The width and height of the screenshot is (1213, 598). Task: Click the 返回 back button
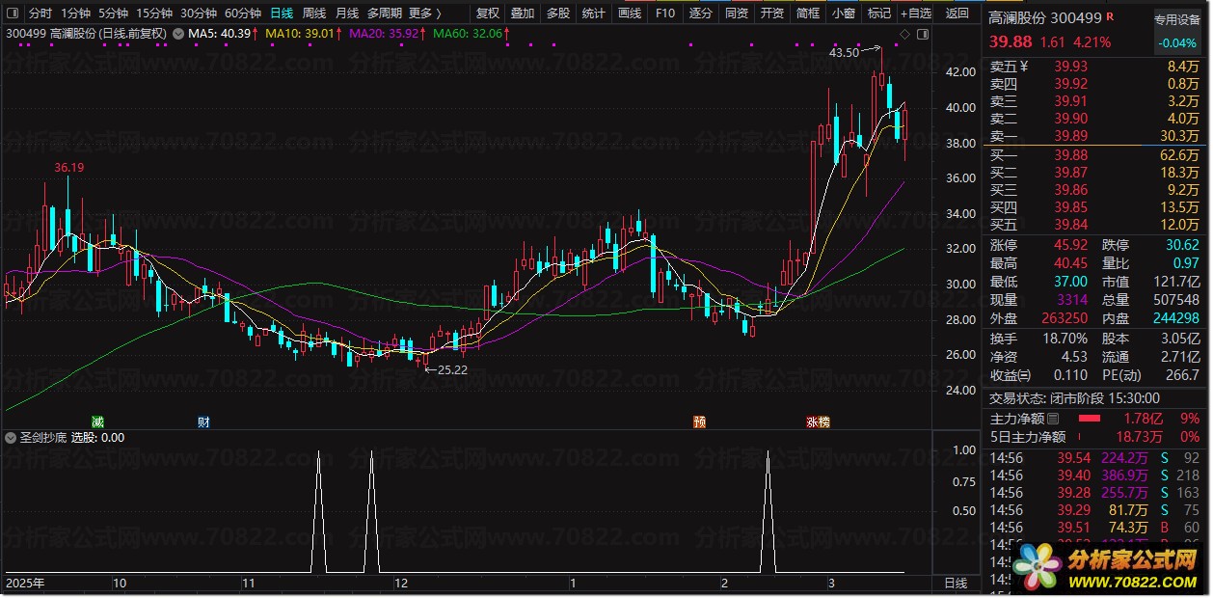(x=957, y=14)
